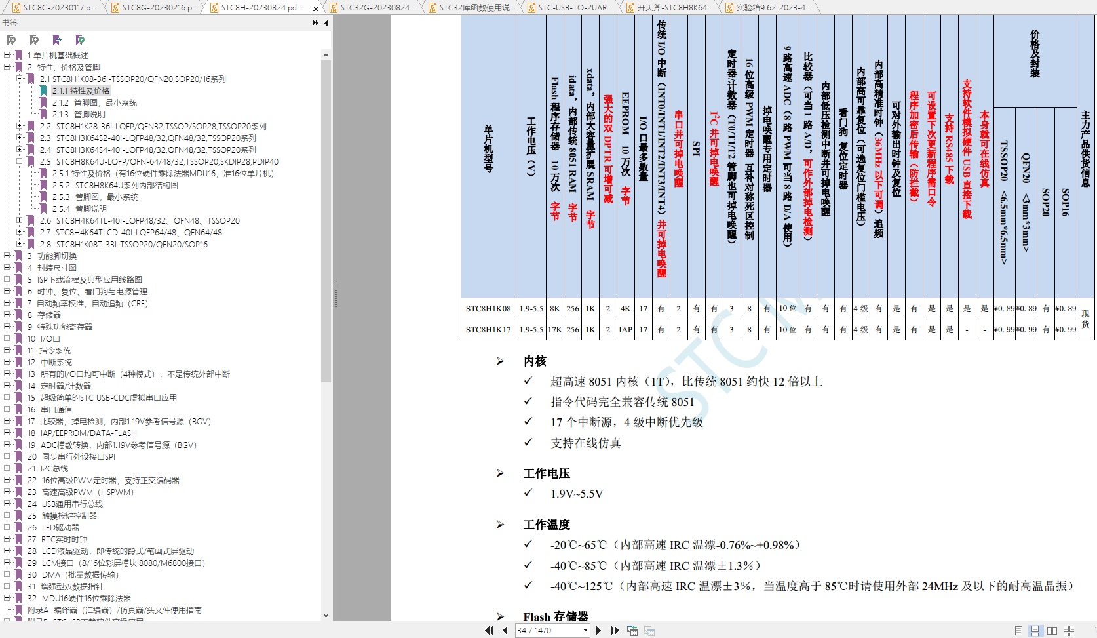The image size is (1097, 638).
Task: Click the bookmarks vertical scrollbar thumb
Action: (326, 222)
